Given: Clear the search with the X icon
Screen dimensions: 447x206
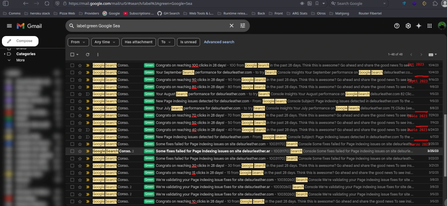Looking at the screenshot, I should [231, 26].
